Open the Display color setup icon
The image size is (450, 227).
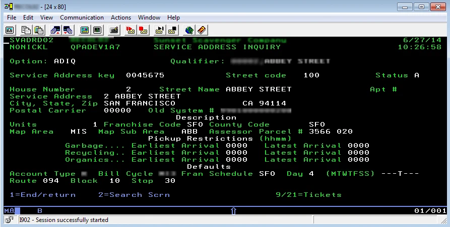(85, 30)
